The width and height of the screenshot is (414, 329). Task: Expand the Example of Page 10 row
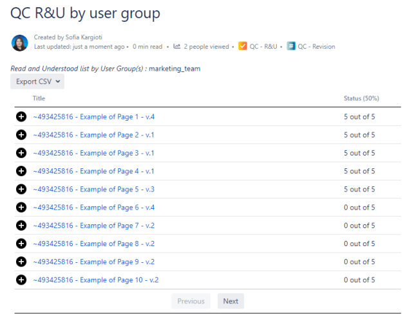pyautogui.click(x=21, y=280)
